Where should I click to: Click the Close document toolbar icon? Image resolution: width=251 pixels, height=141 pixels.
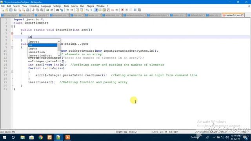(x=19, y=10)
